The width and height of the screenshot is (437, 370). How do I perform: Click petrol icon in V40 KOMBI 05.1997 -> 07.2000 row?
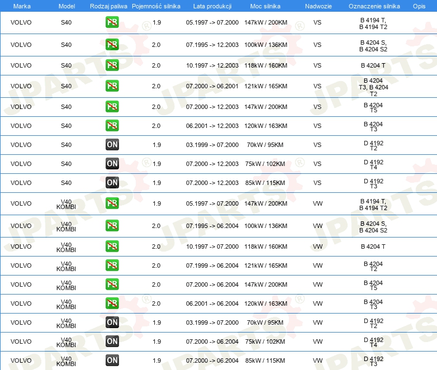(112, 203)
